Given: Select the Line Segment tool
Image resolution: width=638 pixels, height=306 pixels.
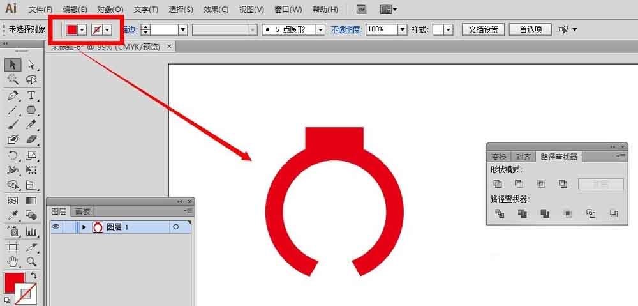Looking at the screenshot, I should (13, 110).
